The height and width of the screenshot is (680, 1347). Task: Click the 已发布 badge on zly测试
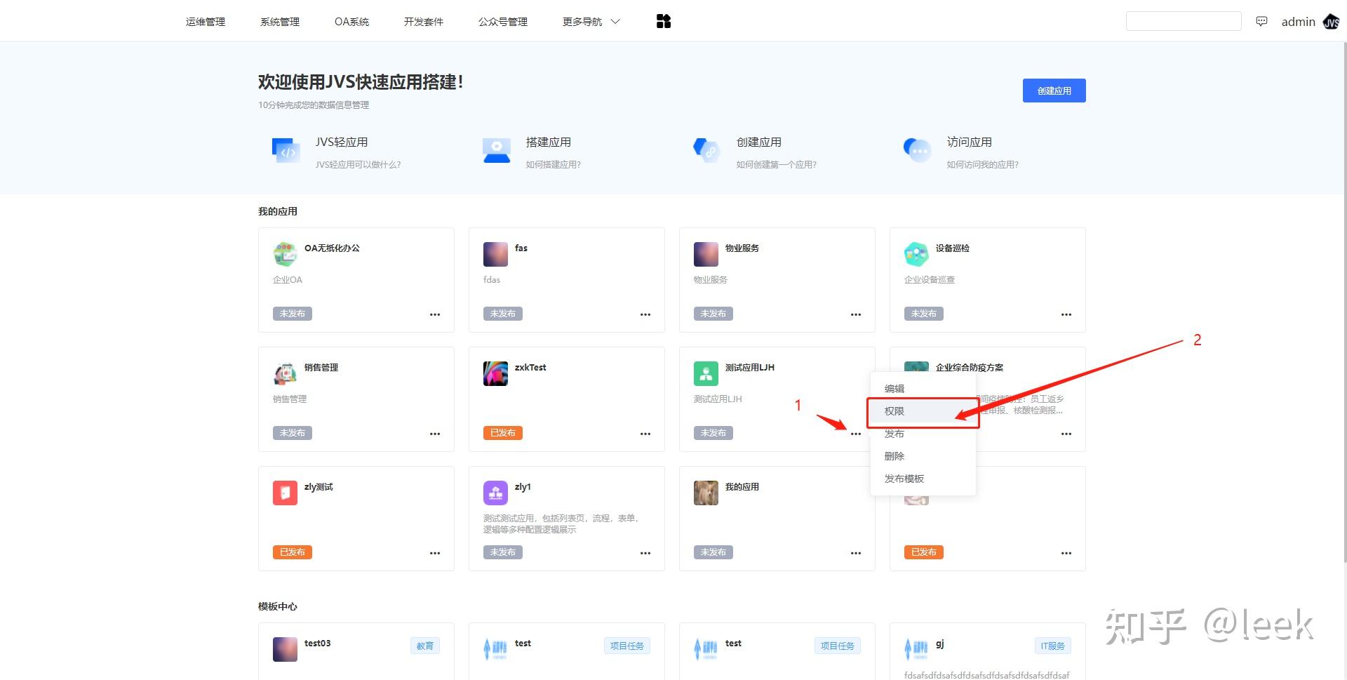292,552
